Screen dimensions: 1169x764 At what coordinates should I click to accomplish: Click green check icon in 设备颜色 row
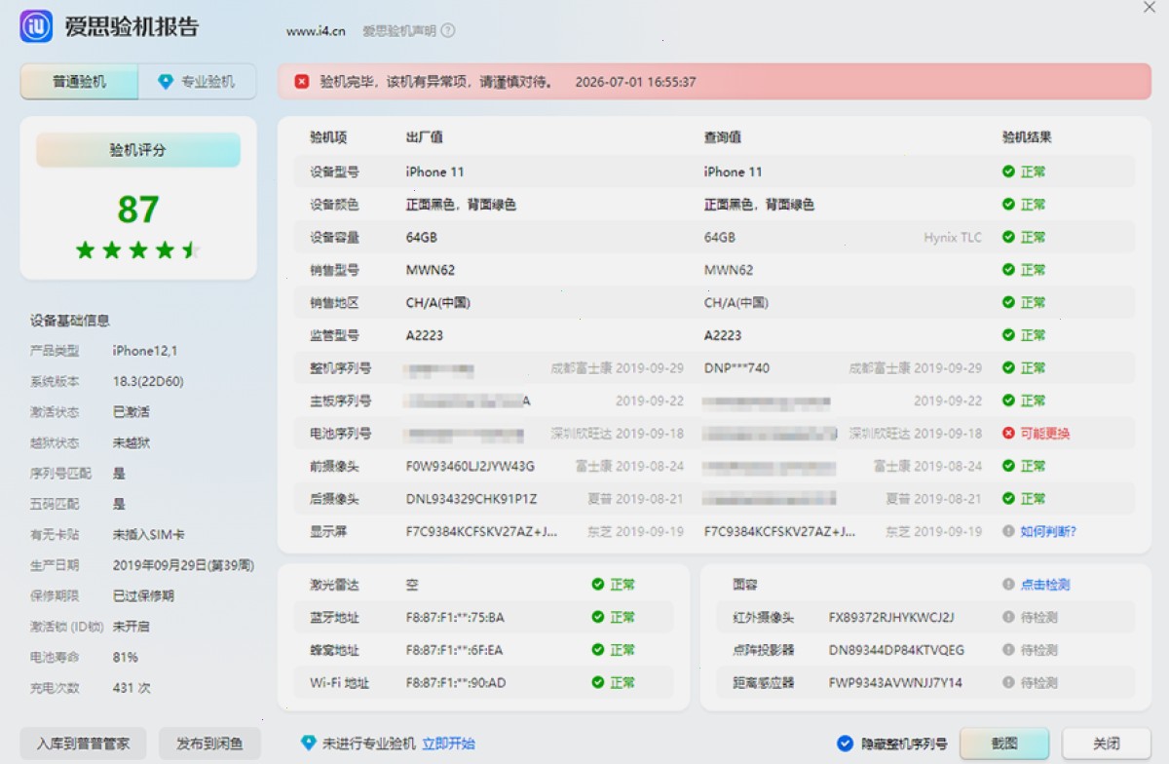coord(1008,205)
